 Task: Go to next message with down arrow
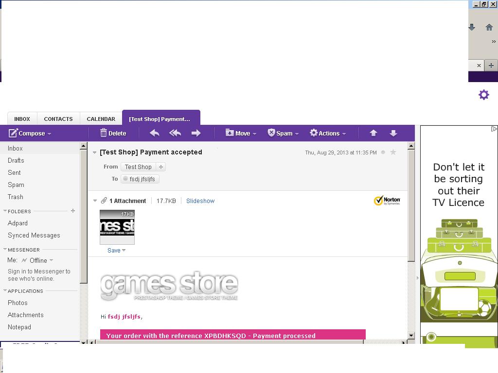393,133
